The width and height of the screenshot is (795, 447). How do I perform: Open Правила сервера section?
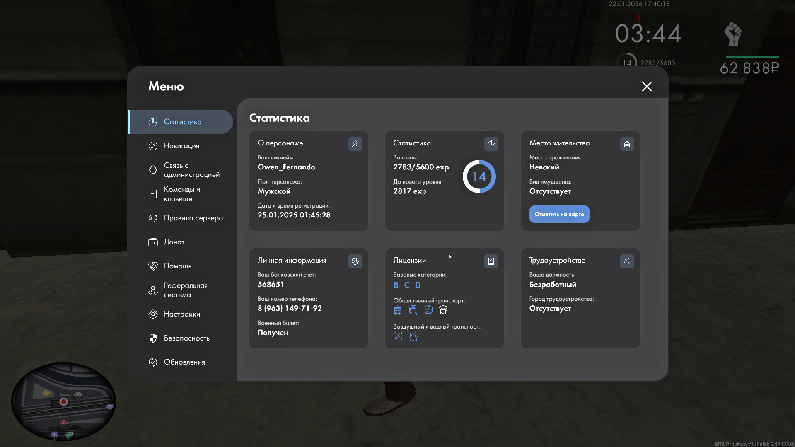[193, 218]
